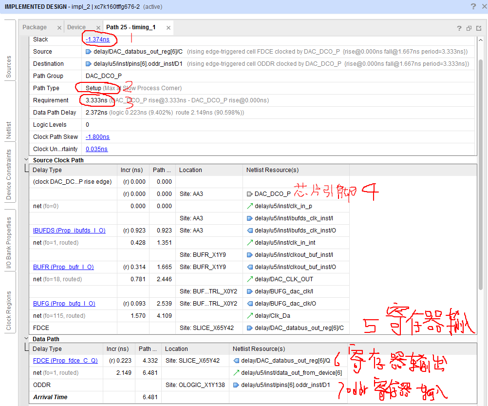Select Path Group value DAC_DCO_P
488x406 pixels.
(x=104, y=76)
